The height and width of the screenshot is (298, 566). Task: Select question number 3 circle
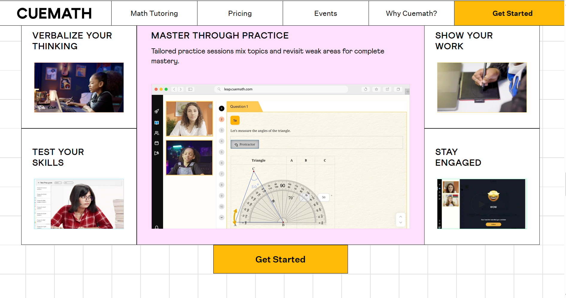point(222,130)
